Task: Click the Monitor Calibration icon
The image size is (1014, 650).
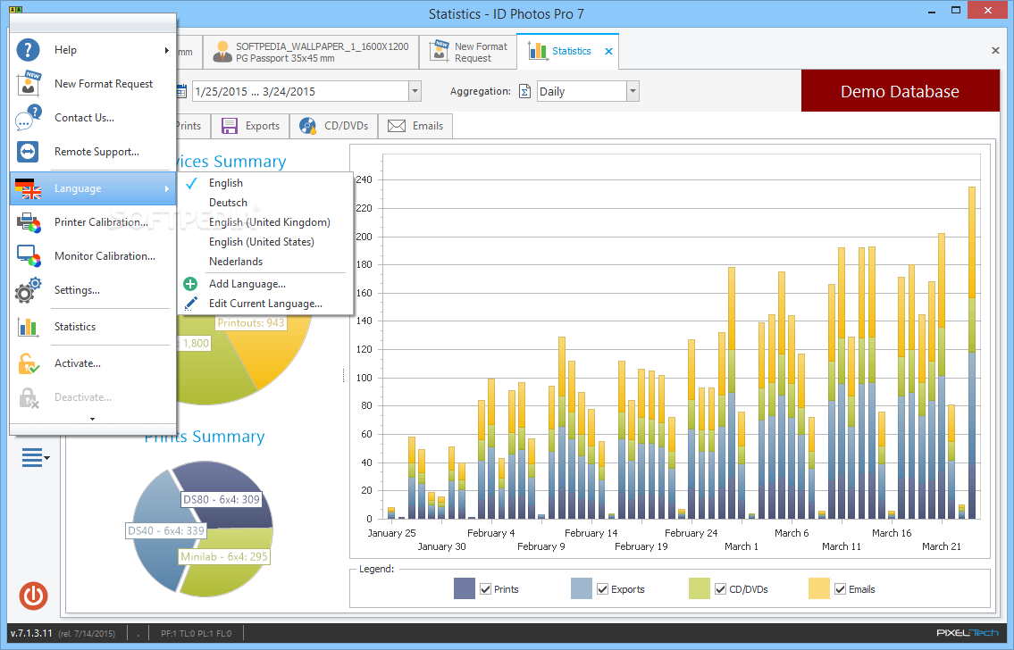Action: [x=29, y=256]
